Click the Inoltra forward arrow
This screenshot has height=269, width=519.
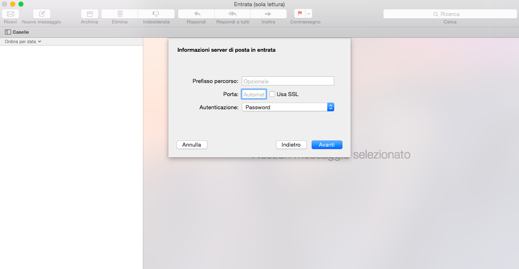(269, 14)
